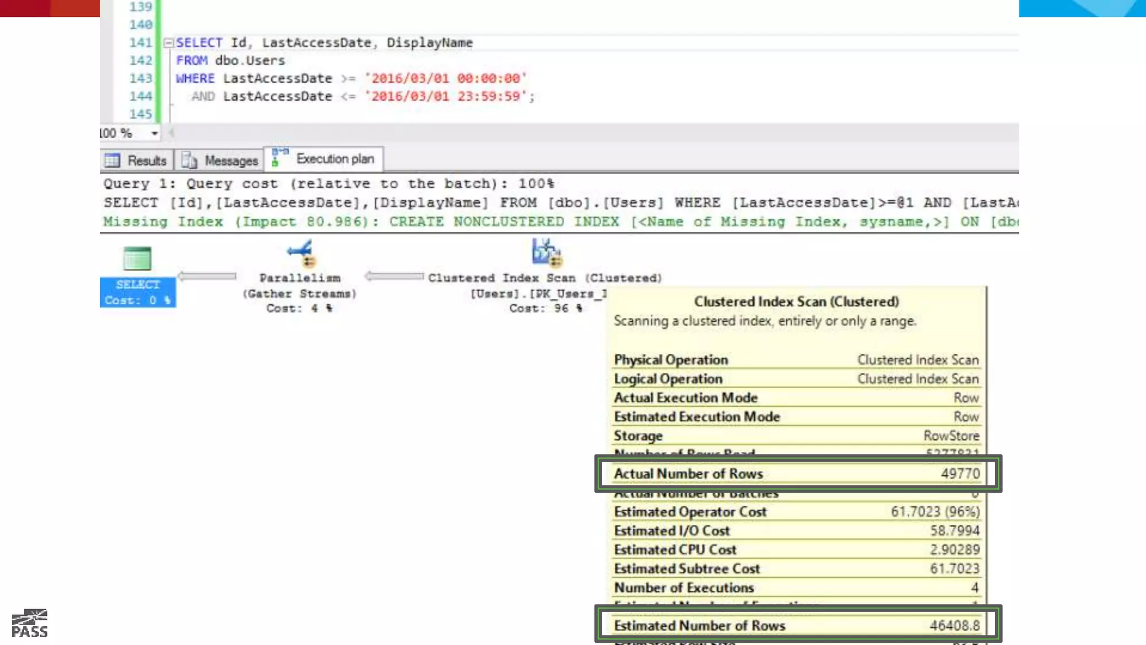Switch to the Results tab
1146x645 pixels.
147,161
